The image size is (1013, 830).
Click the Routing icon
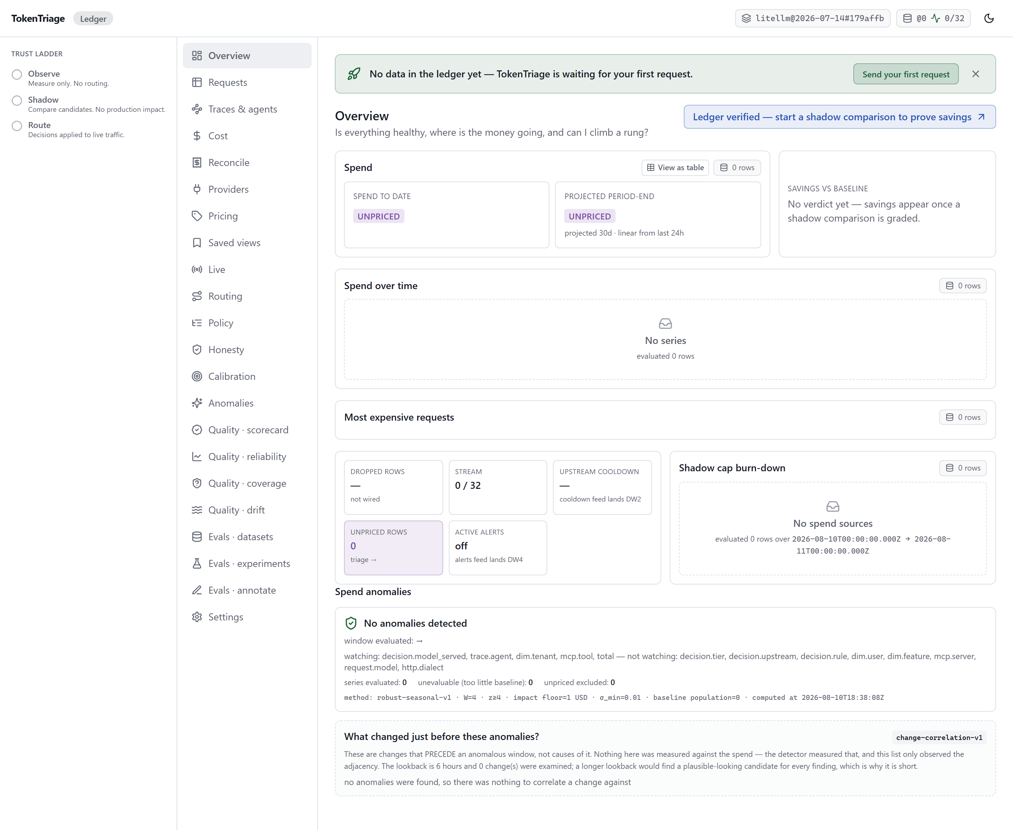tap(197, 296)
